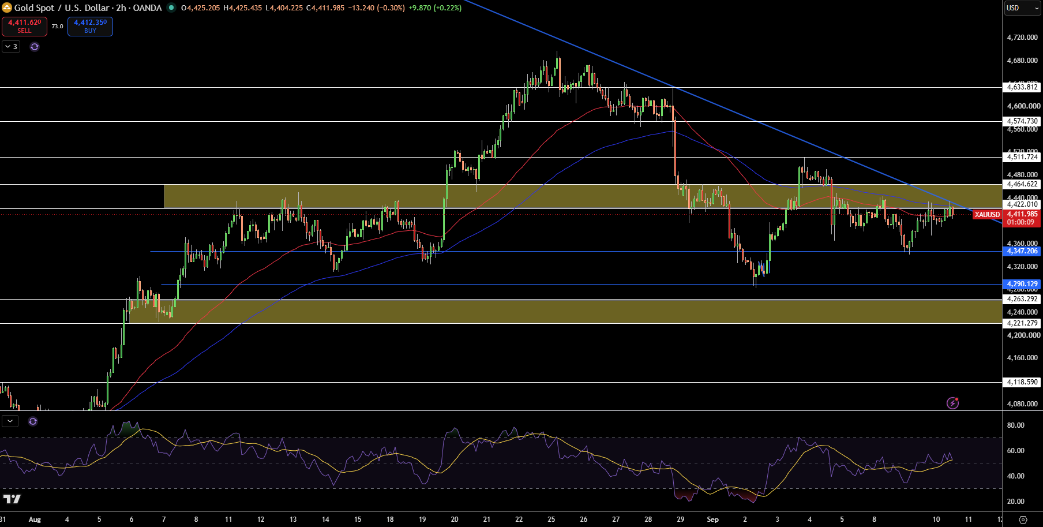
Task: Select the 4,633.812 price level label
Action: pos(1022,87)
